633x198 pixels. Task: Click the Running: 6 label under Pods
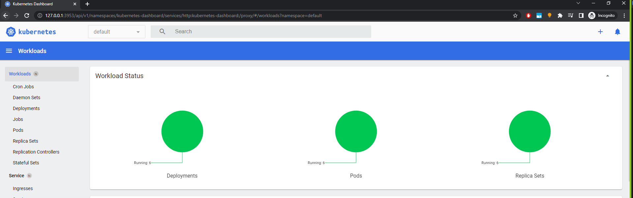click(316, 163)
